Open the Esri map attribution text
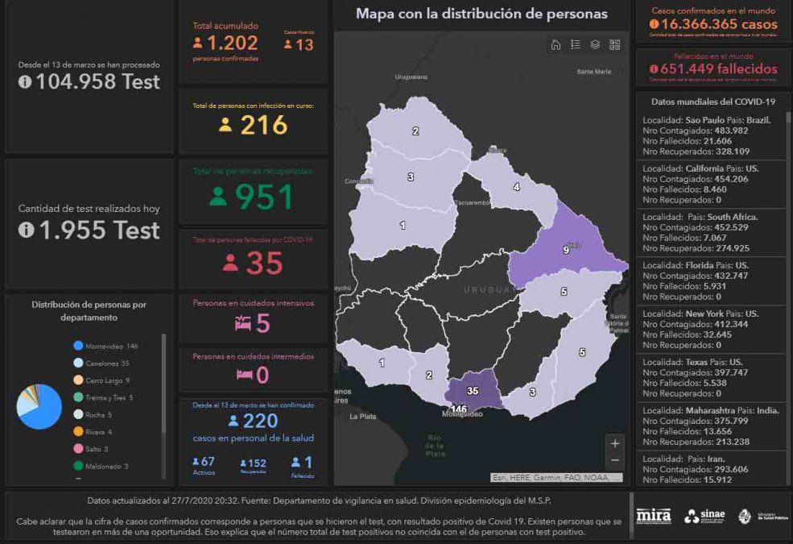The height and width of the screenshot is (544, 793). pyautogui.click(x=556, y=477)
